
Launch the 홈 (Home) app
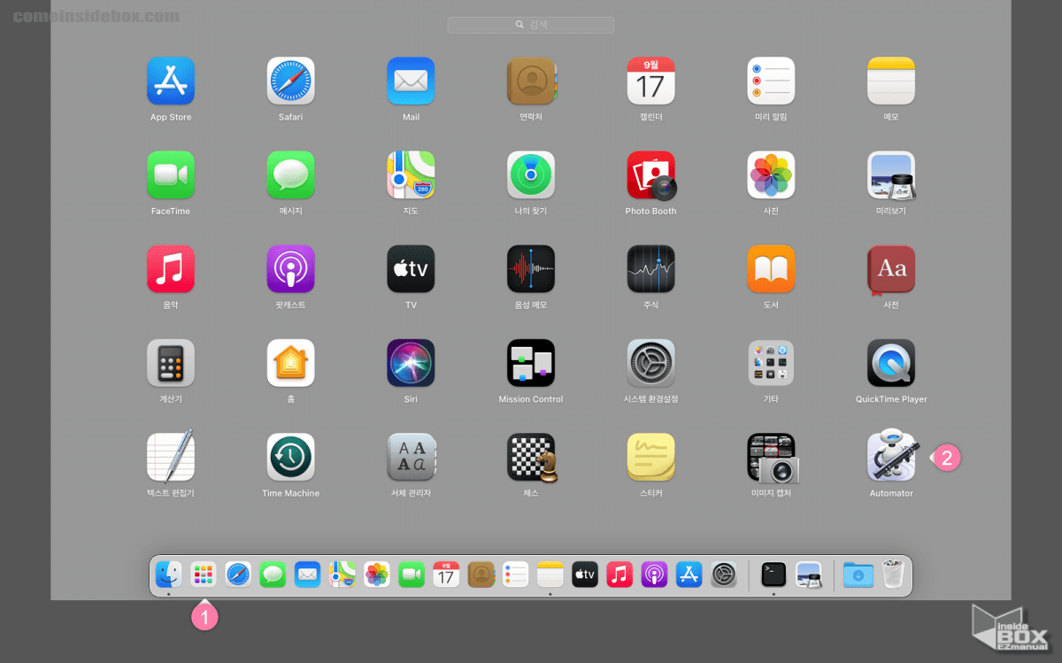(x=290, y=363)
